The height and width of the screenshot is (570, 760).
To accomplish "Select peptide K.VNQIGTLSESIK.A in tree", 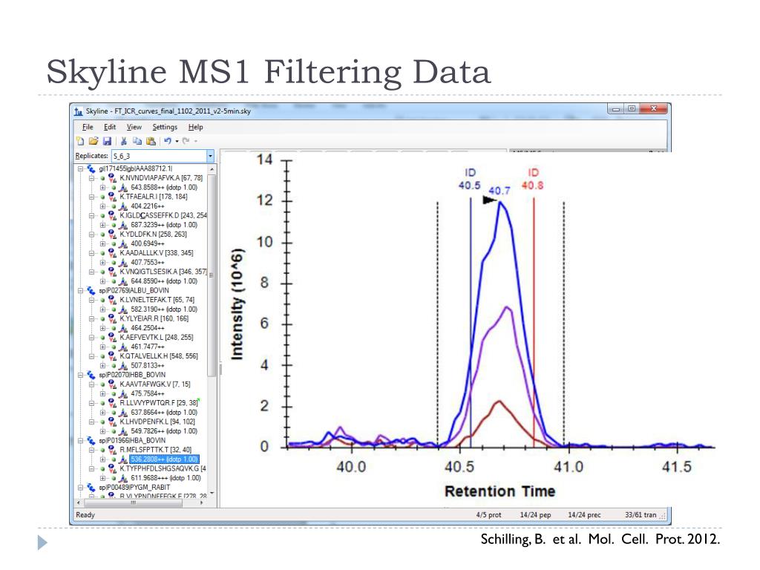I will click(x=163, y=272).
